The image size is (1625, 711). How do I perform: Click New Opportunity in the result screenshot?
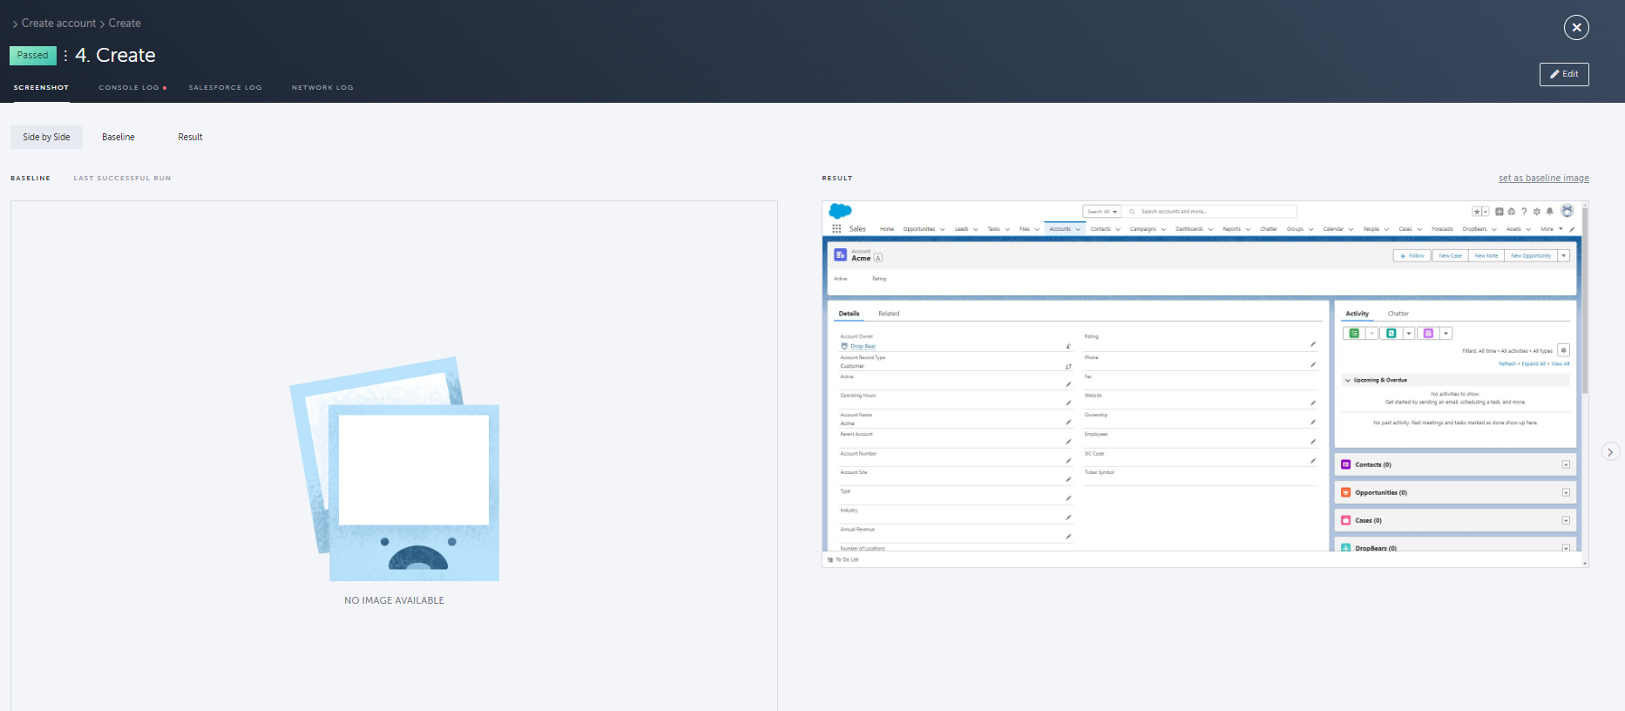[x=1531, y=256]
